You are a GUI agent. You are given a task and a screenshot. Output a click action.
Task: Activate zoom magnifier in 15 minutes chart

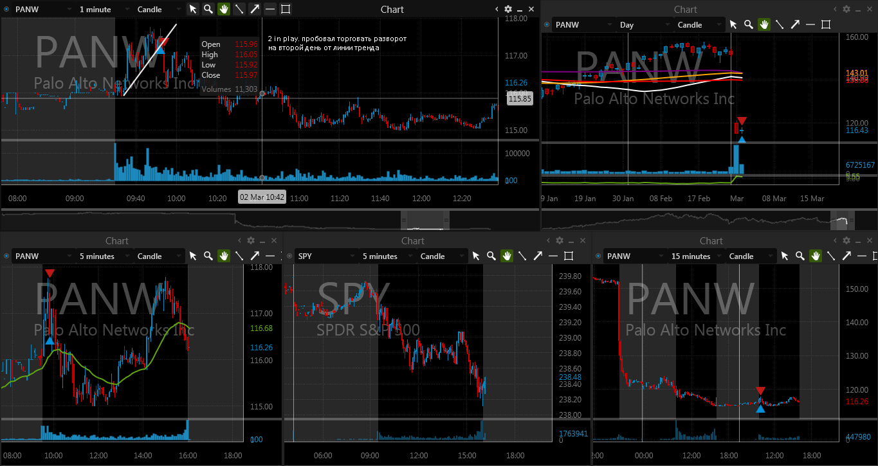[800, 256]
